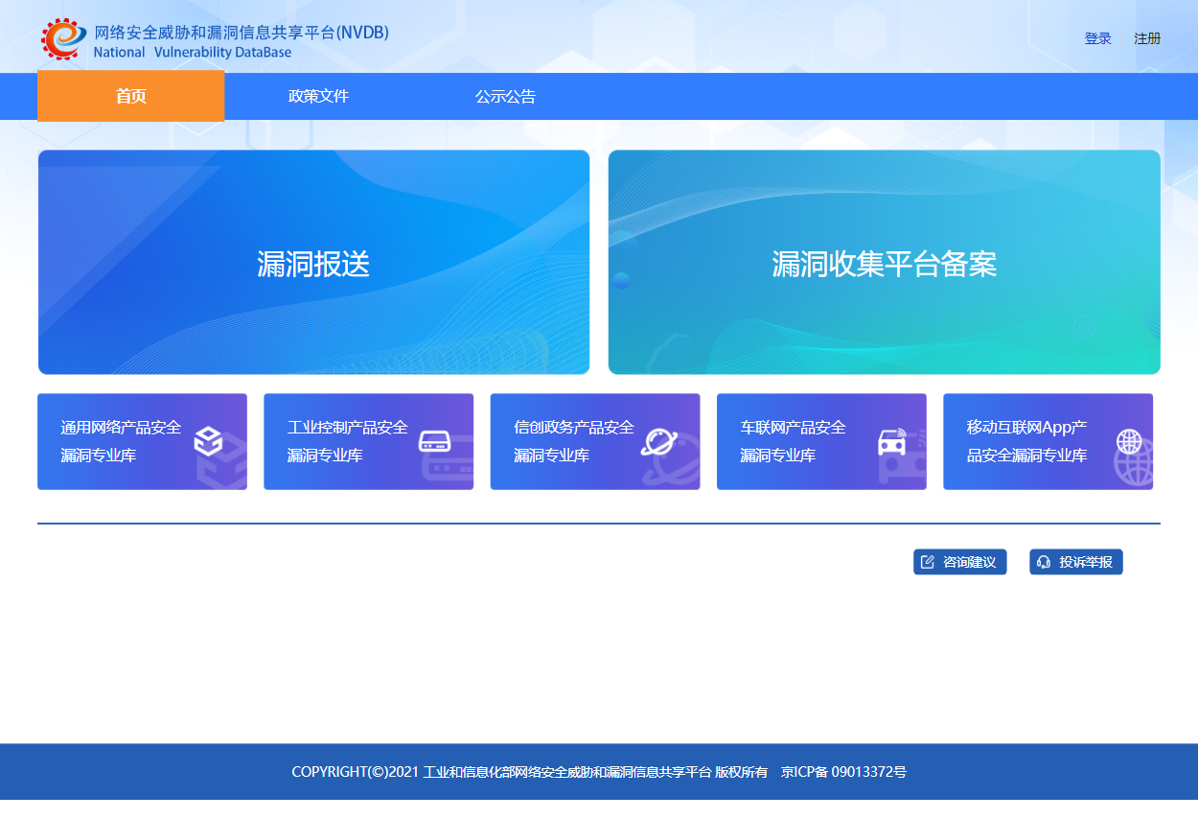Click the NVDB gear logo icon
This screenshot has height=819, width=1198.
(x=63, y=38)
